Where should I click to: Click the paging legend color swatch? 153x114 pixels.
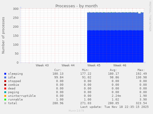pos(5,92)
